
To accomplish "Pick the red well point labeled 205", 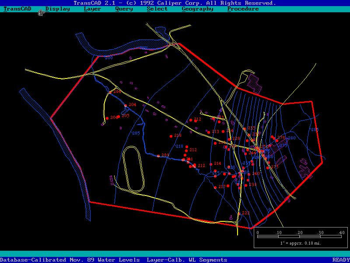I will (x=119, y=117).
